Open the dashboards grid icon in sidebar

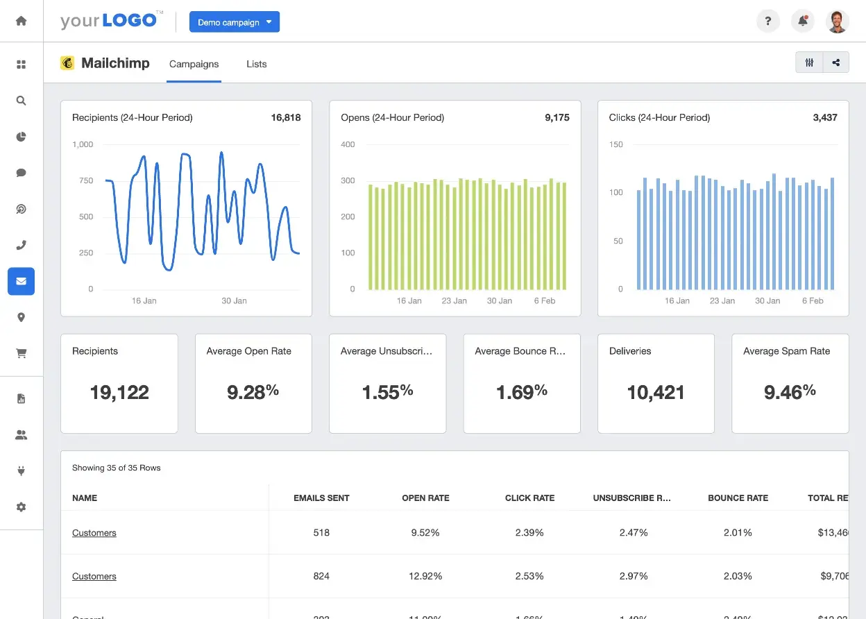(21, 64)
